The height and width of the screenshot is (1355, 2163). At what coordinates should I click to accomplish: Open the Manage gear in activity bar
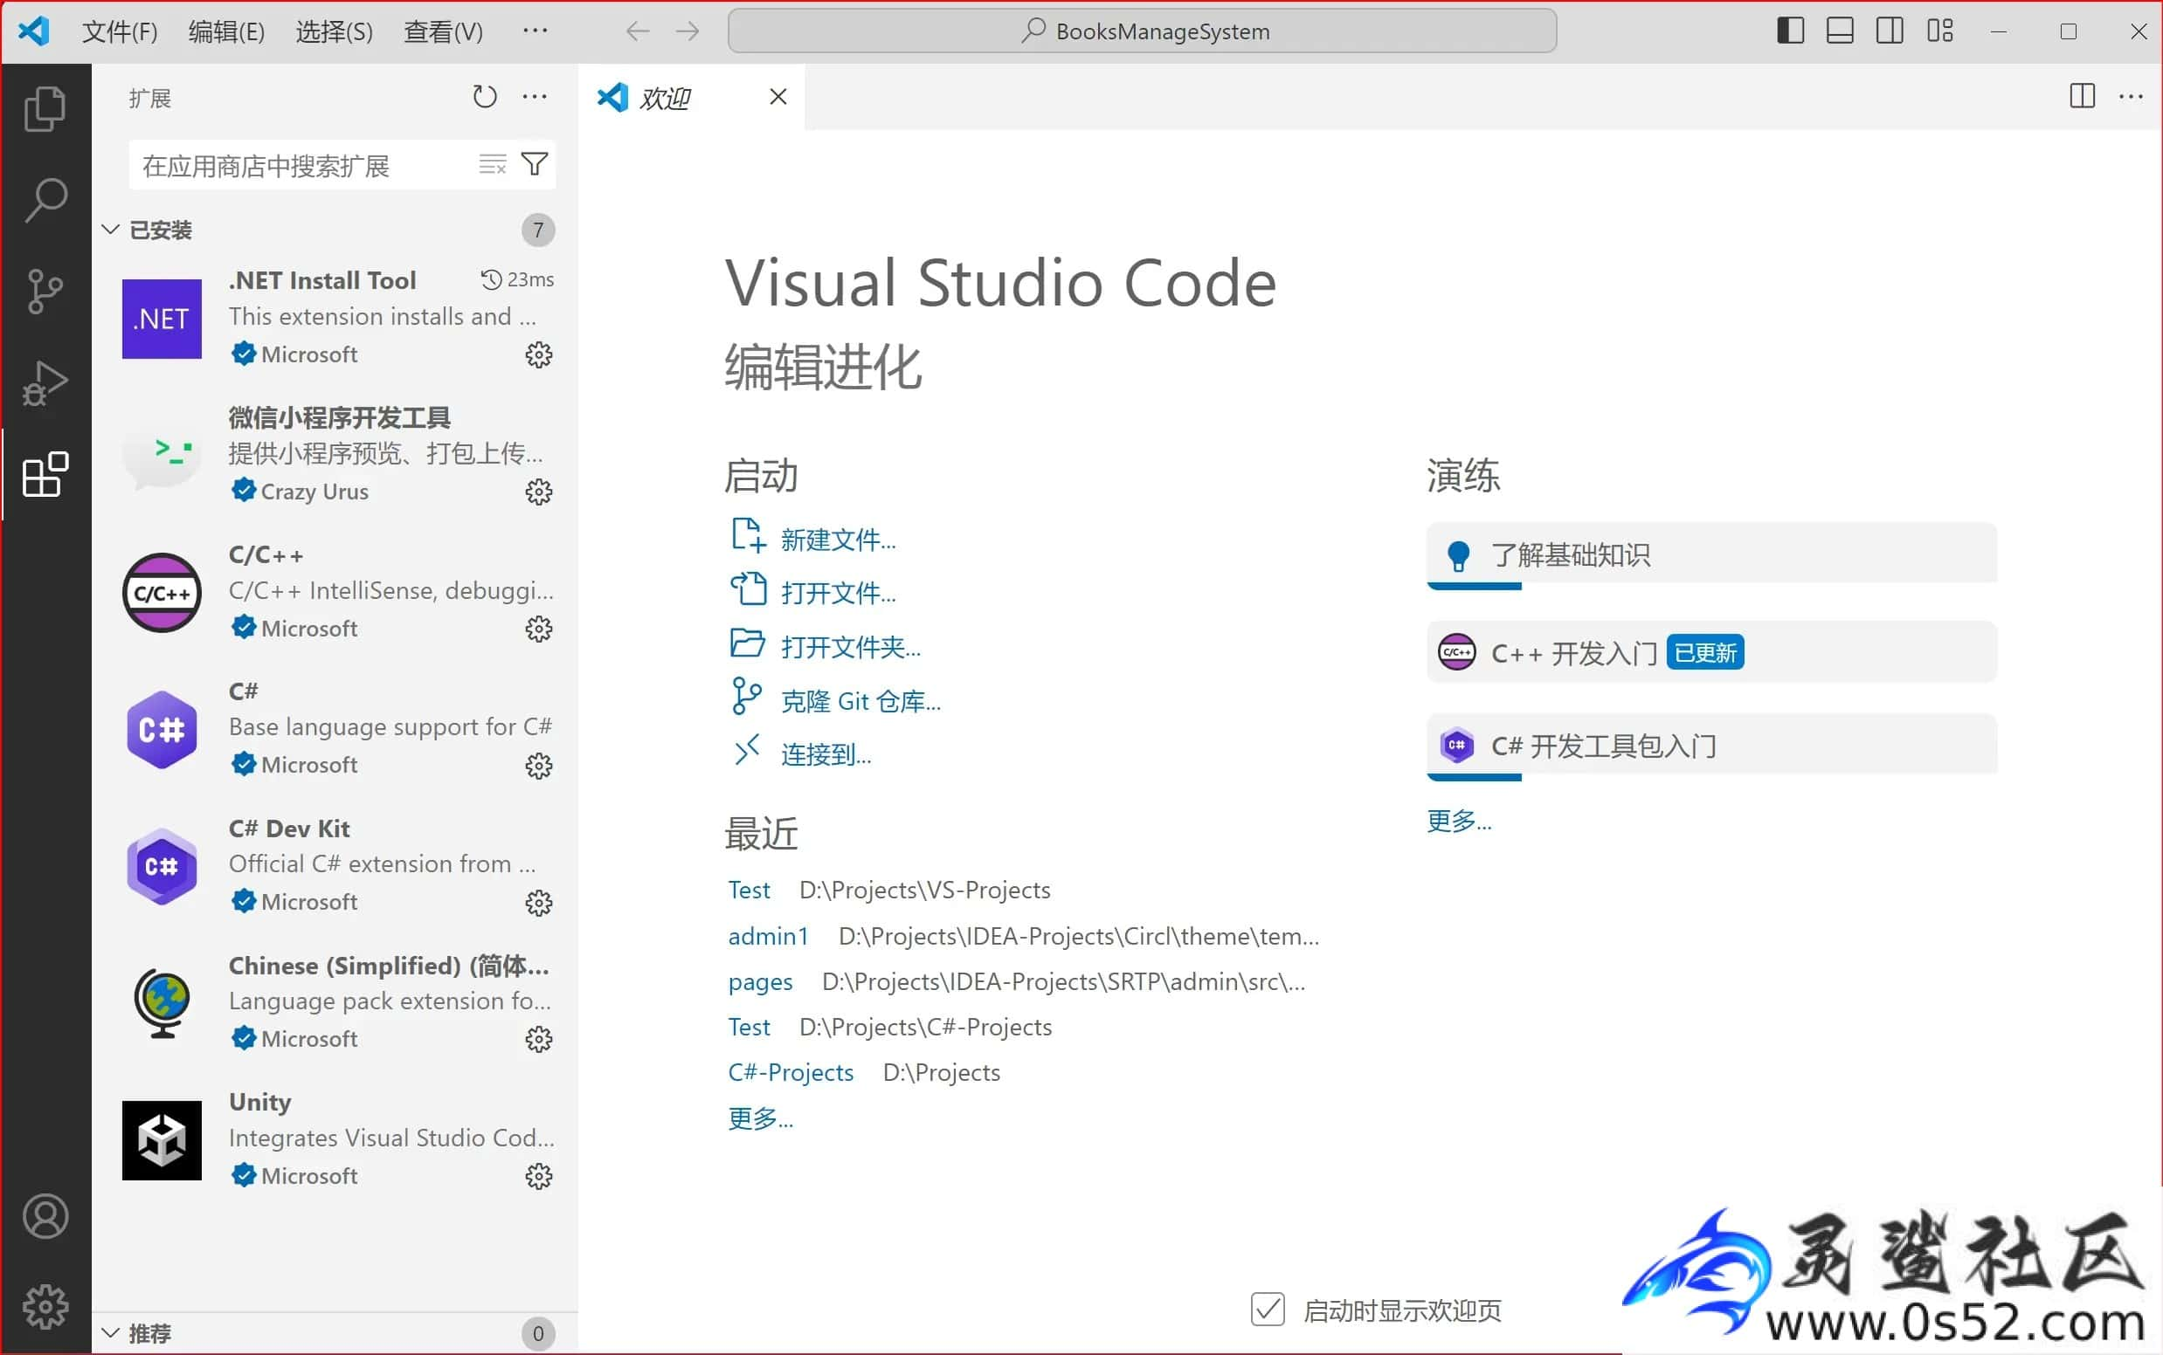point(45,1307)
